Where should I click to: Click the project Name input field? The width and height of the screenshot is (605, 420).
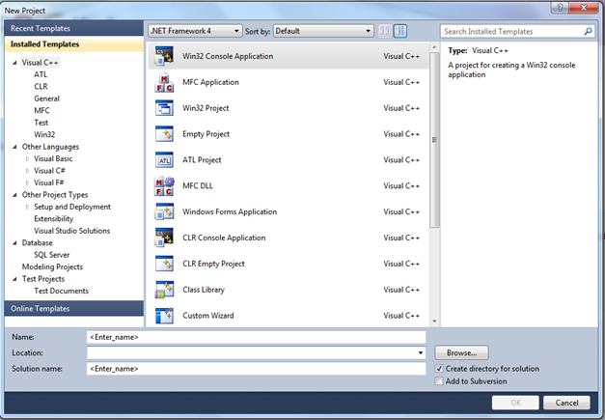(x=256, y=337)
